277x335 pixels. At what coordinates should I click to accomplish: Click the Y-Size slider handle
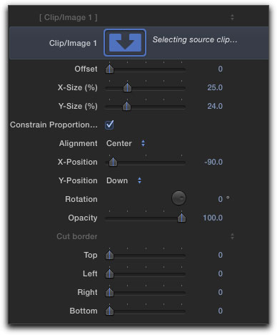tap(126, 106)
